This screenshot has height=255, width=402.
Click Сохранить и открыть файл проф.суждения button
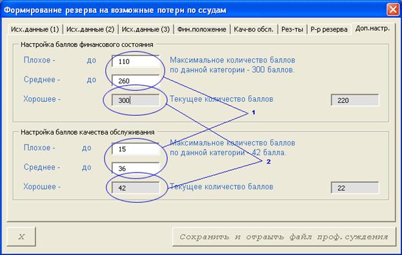coord(284,237)
